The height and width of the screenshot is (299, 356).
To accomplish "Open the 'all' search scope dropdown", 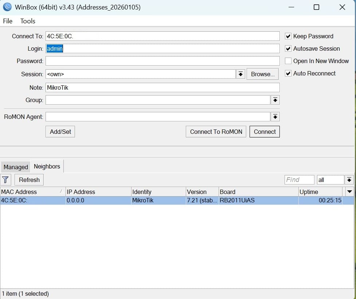I will 349,180.
